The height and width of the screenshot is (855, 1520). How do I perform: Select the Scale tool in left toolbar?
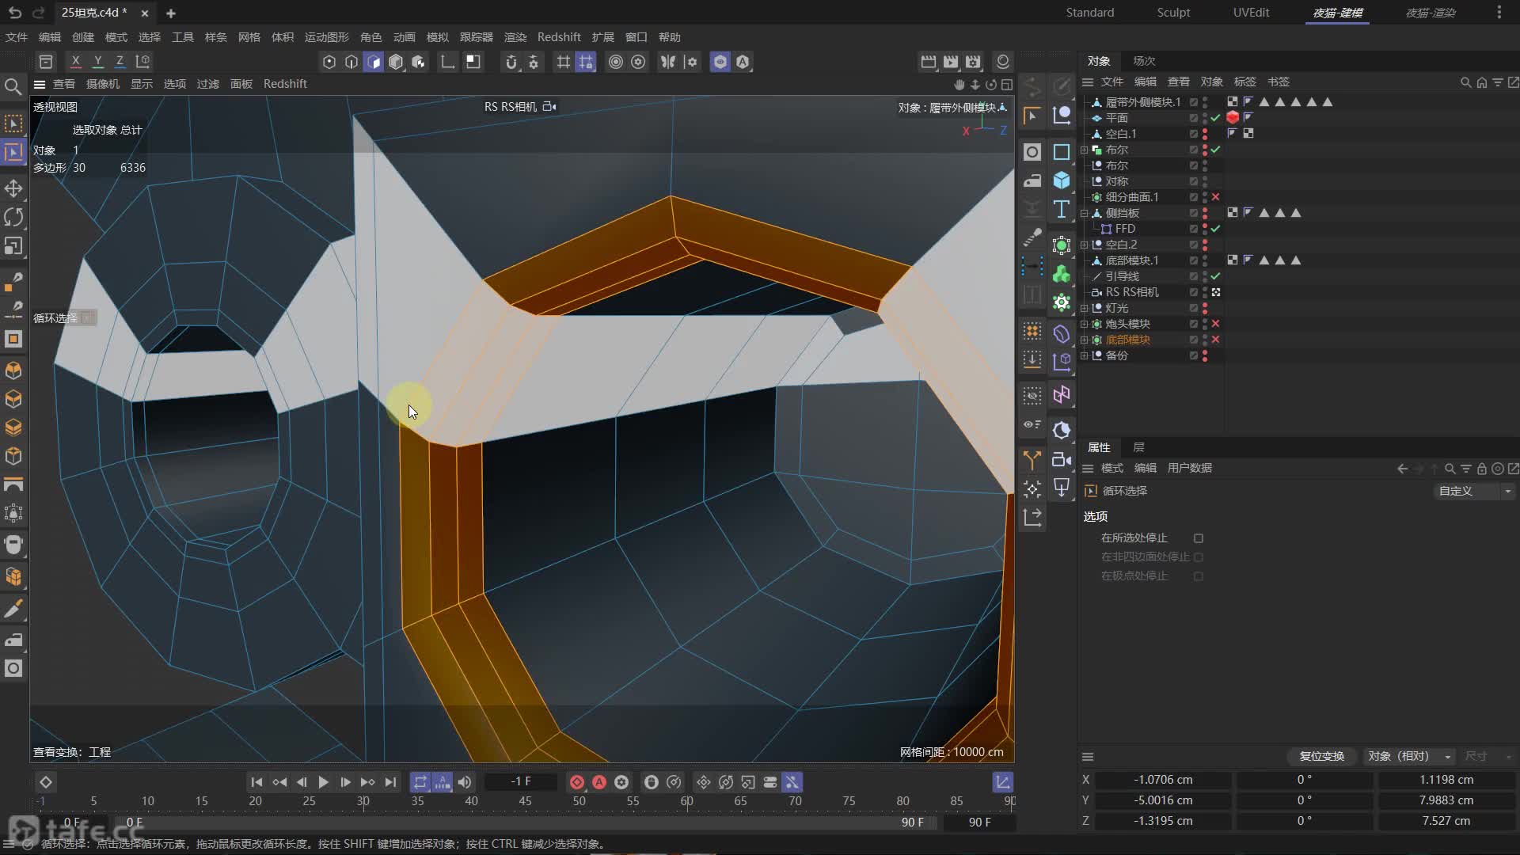pyautogui.click(x=13, y=246)
